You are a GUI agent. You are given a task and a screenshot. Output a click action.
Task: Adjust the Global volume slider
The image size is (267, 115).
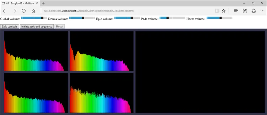(x=34, y=18)
